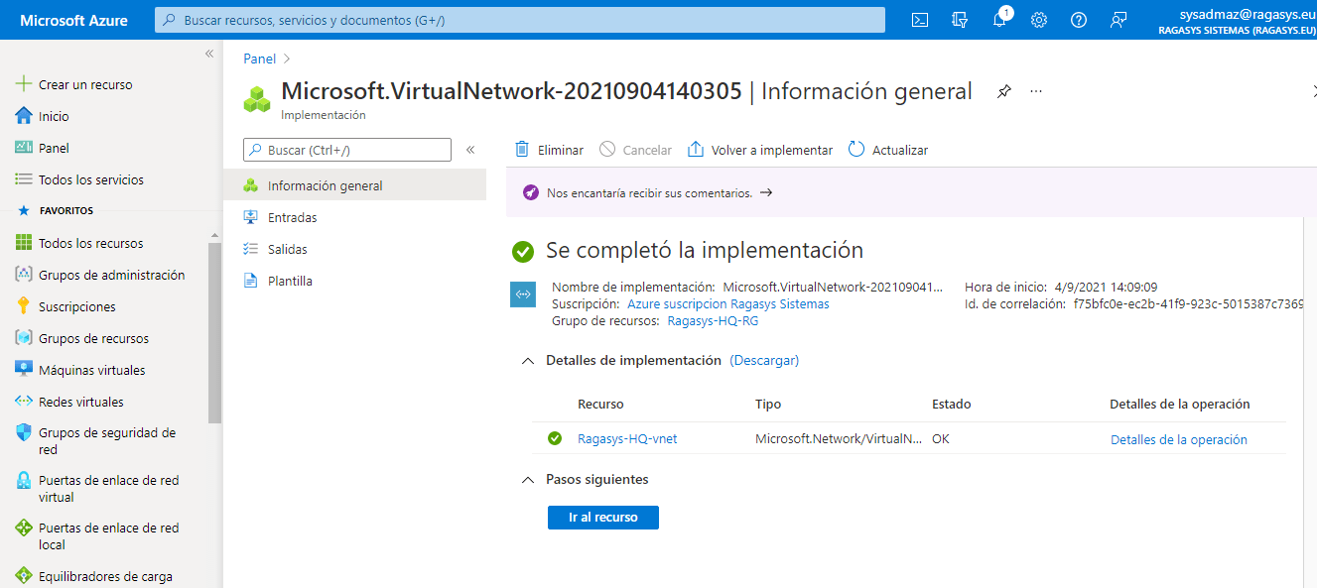Image resolution: width=1317 pixels, height=588 pixels.
Task: Click the Ir al recurso button
Action: [603, 518]
